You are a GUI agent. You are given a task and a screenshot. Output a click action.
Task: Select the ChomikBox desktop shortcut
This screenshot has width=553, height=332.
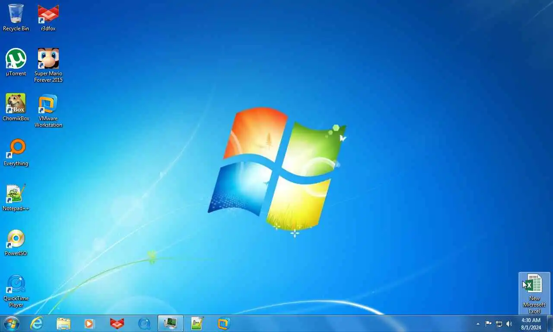(x=16, y=108)
